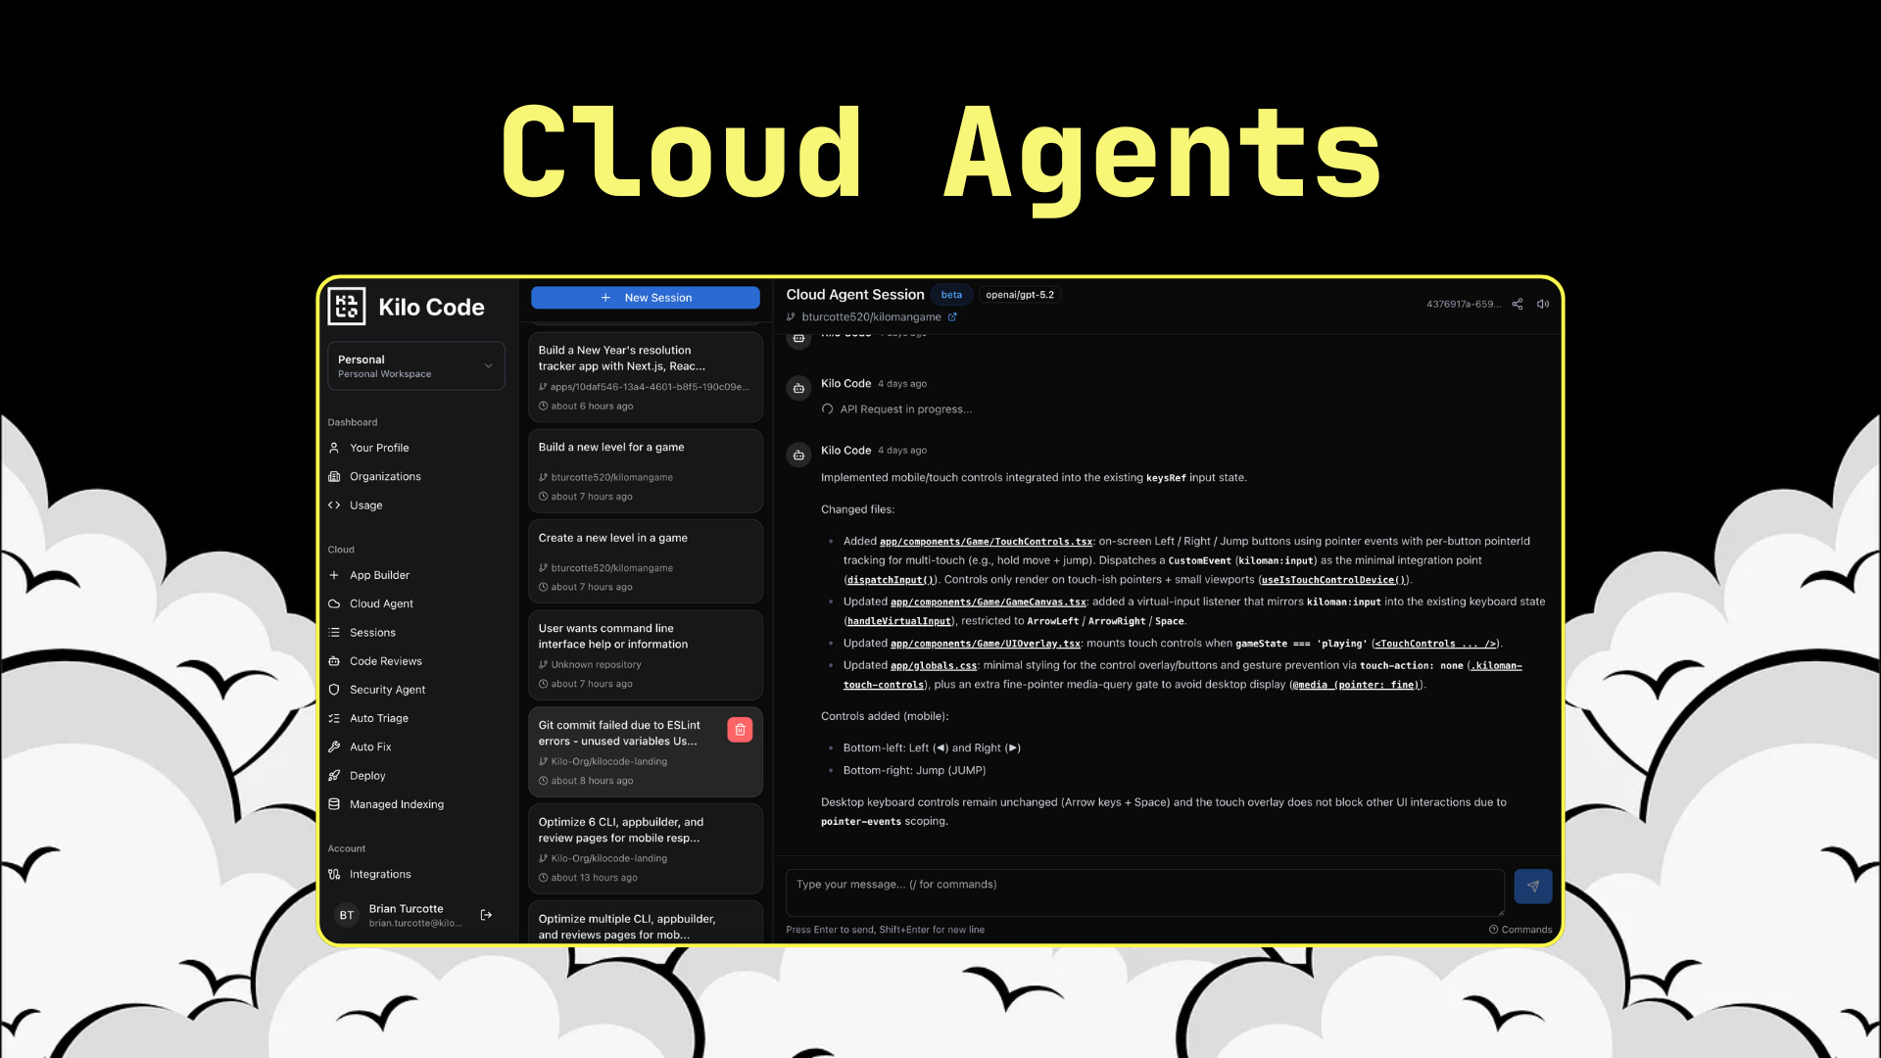
Task: Click the Kilo Code logo icon
Action: pyautogui.click(x=347, y=307)
